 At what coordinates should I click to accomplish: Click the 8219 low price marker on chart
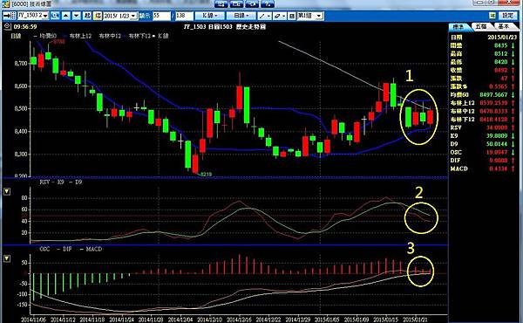206,175
